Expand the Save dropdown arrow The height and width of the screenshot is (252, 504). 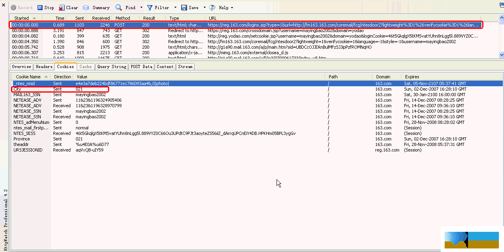[x=205, y=8]
